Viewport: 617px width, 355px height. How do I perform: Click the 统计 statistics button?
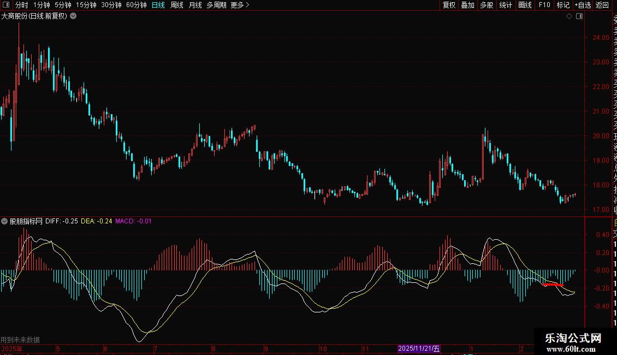506,5
